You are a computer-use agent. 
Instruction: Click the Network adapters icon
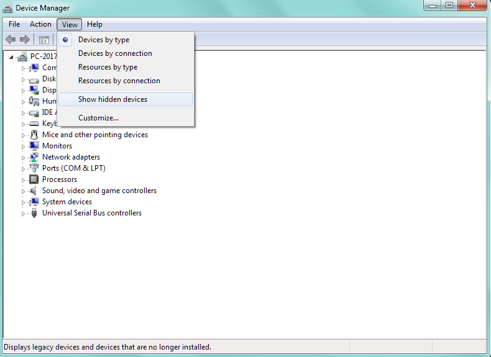(34, 157)
